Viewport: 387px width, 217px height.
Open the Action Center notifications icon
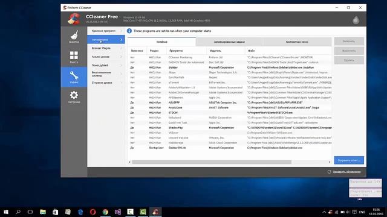point(354,212)
